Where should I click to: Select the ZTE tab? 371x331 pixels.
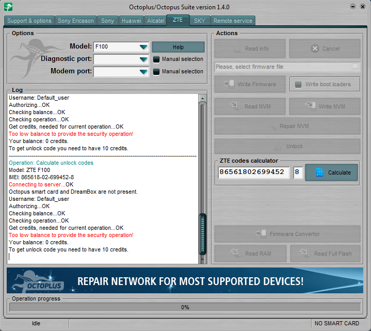point(178,20)
